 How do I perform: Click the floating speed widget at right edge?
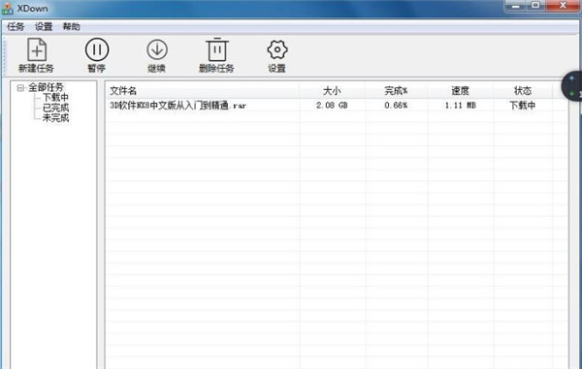click(572, 85)
